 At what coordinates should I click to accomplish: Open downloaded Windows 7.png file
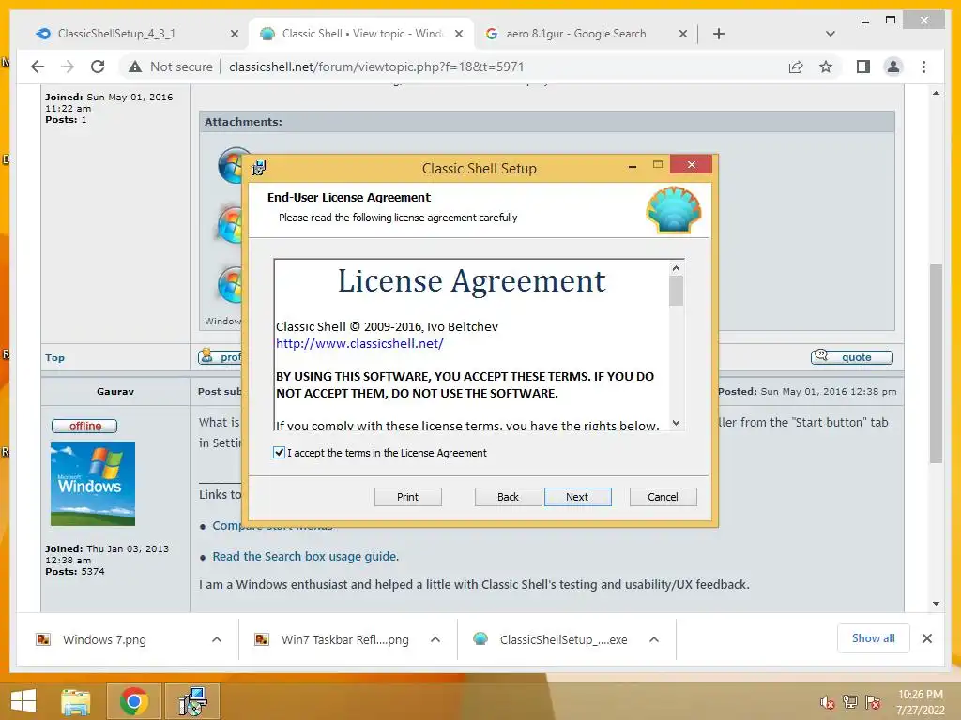(x=104, y=639)
